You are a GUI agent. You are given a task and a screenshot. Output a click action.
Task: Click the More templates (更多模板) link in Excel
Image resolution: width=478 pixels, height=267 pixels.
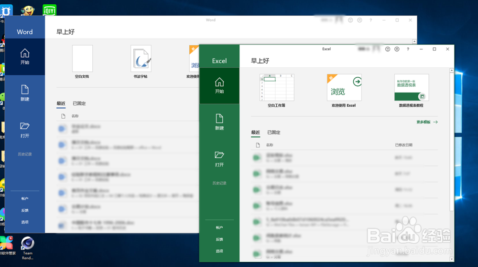coord(427,122)
